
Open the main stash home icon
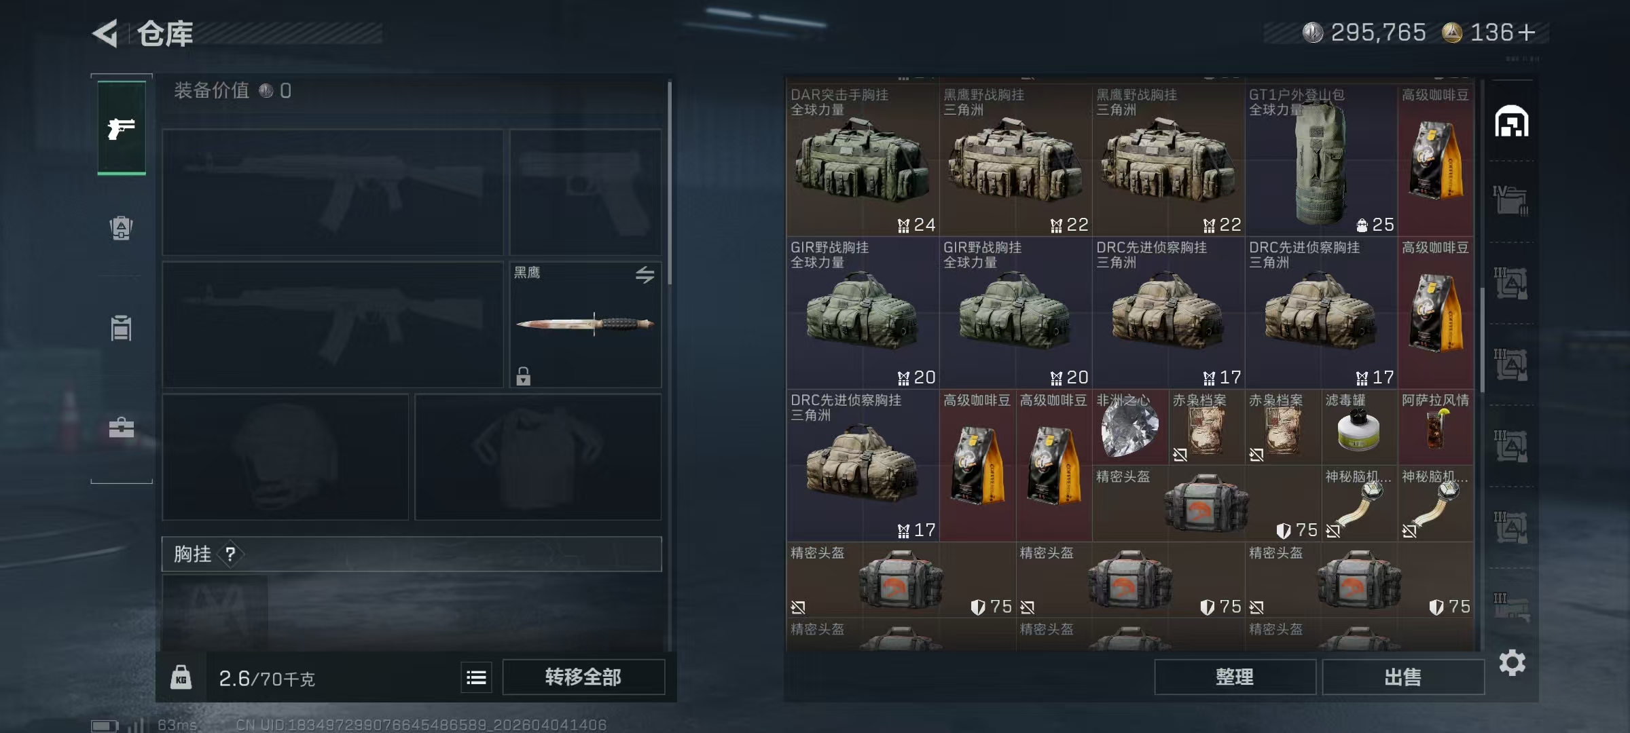(1511, 121)
